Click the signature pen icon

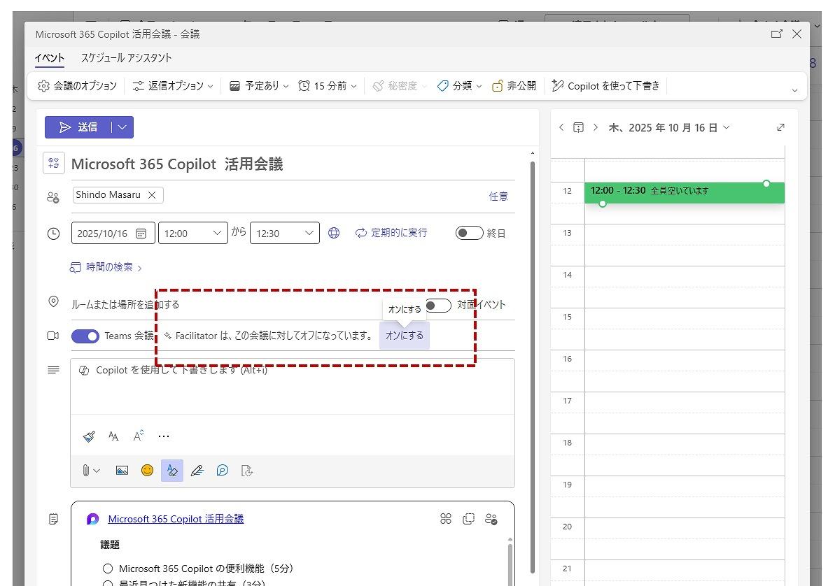pos(197,471)
